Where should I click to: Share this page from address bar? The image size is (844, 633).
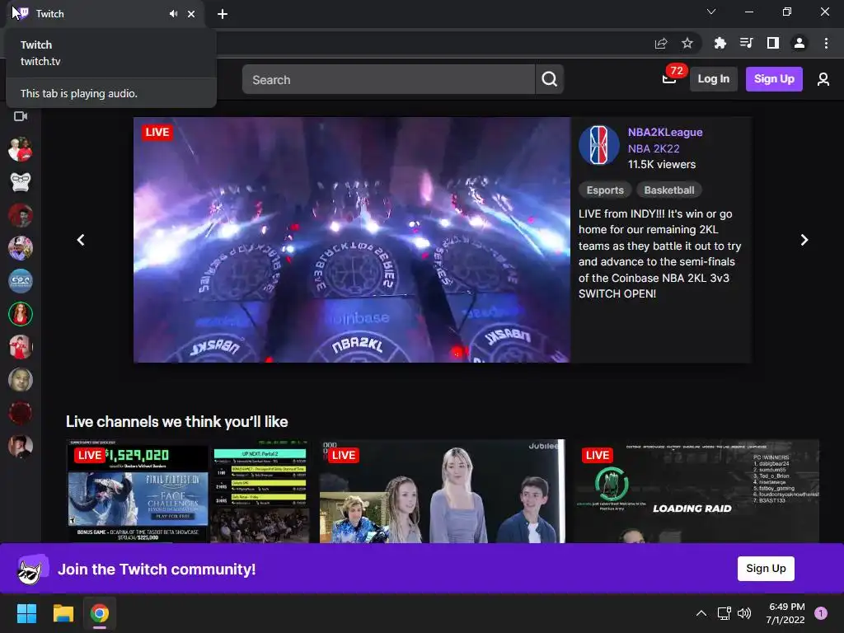(x=661, y=43)
